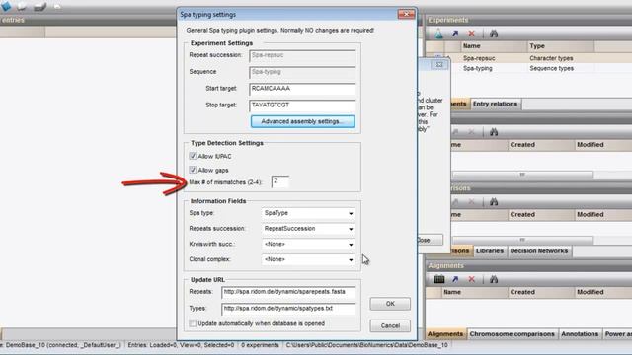Click the Start target input field
Viewport: 632px width, 355px height.
pyautogui.click(x=302, y=89)
